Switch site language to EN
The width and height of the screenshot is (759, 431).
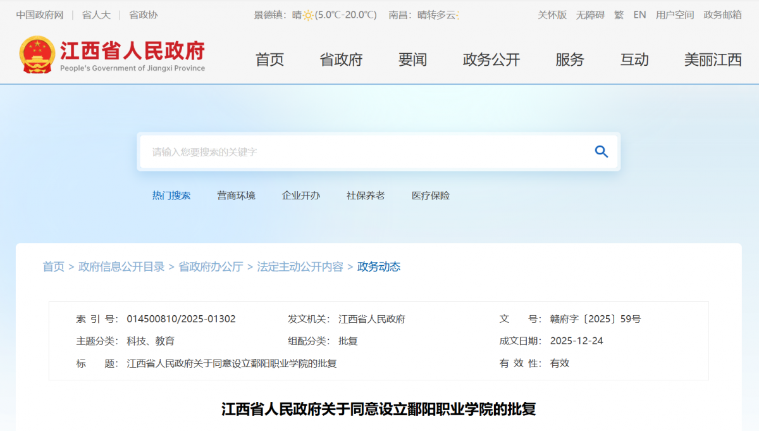[x=639, y=15]
